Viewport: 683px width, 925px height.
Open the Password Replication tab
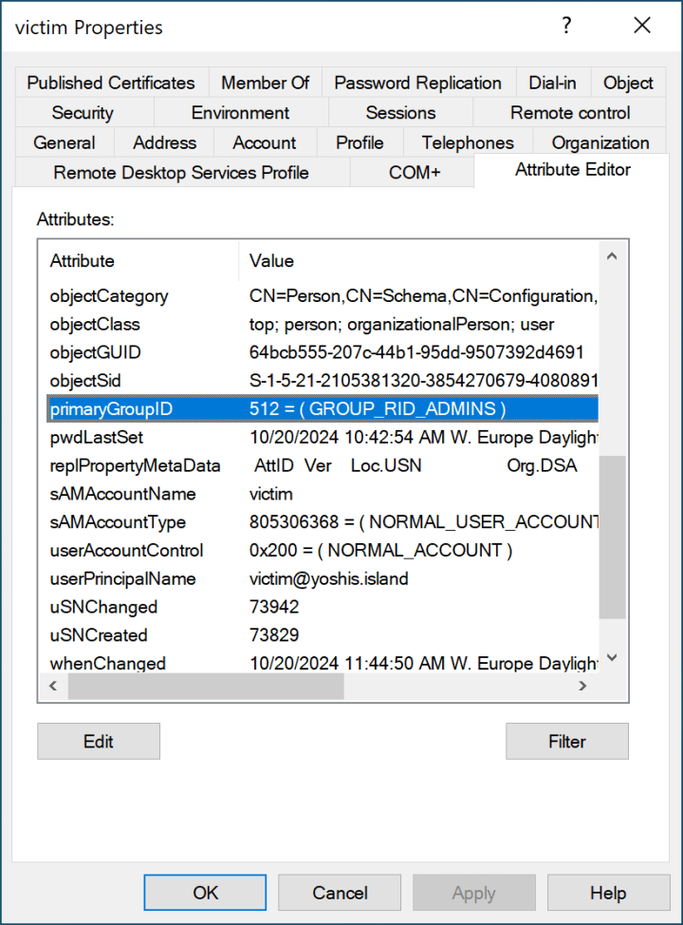click(417, 83)
